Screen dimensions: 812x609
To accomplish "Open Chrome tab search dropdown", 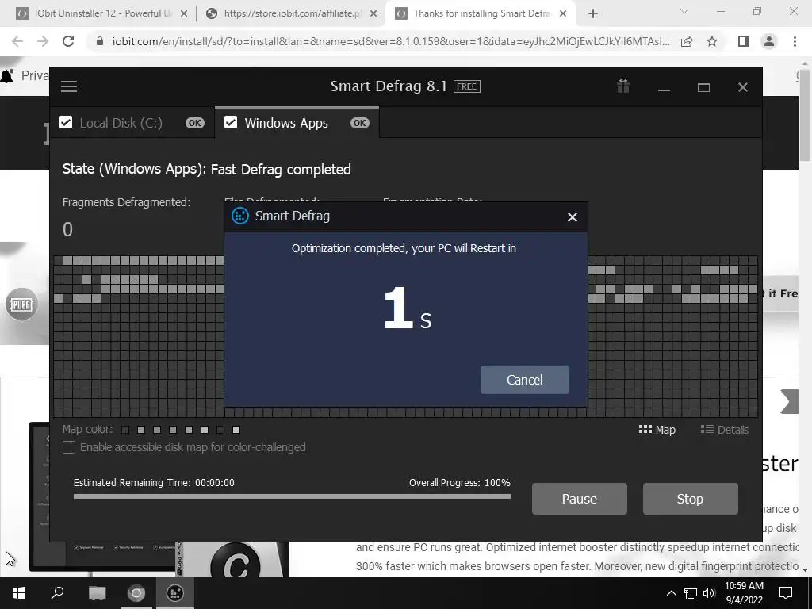I will pos(684,11).
